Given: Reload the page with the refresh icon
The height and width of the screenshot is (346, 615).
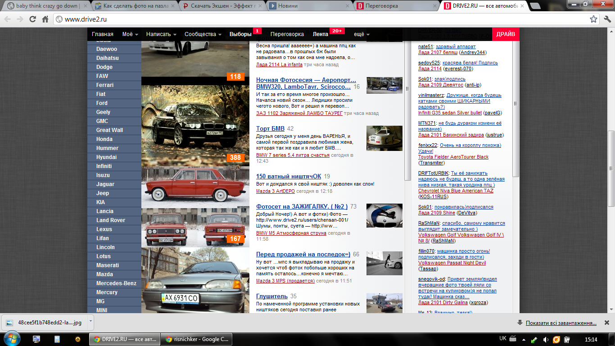Looking at the screenshot, I should coord(32,19).
